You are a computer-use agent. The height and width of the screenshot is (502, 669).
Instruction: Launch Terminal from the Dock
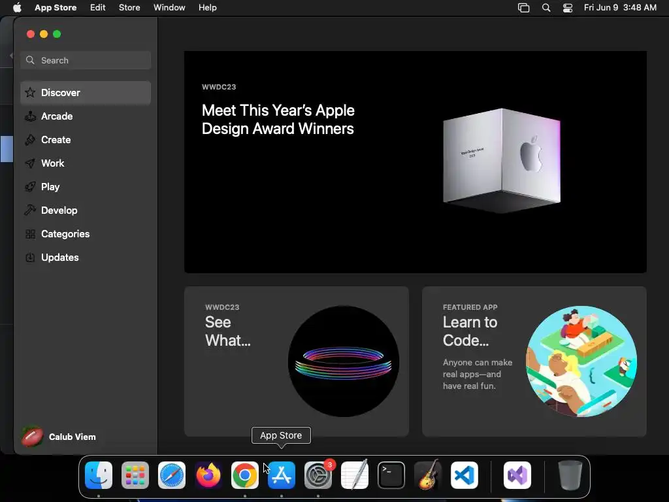(391, 475)
